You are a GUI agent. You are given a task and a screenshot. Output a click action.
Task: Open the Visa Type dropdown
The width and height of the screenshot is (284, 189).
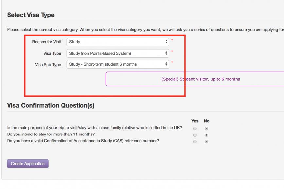coord(118,53)
